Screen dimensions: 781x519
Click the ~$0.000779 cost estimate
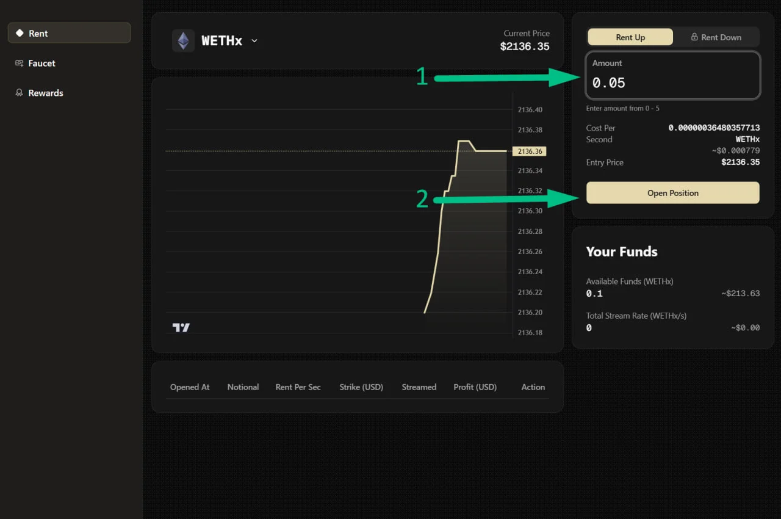tap(736, 151)
